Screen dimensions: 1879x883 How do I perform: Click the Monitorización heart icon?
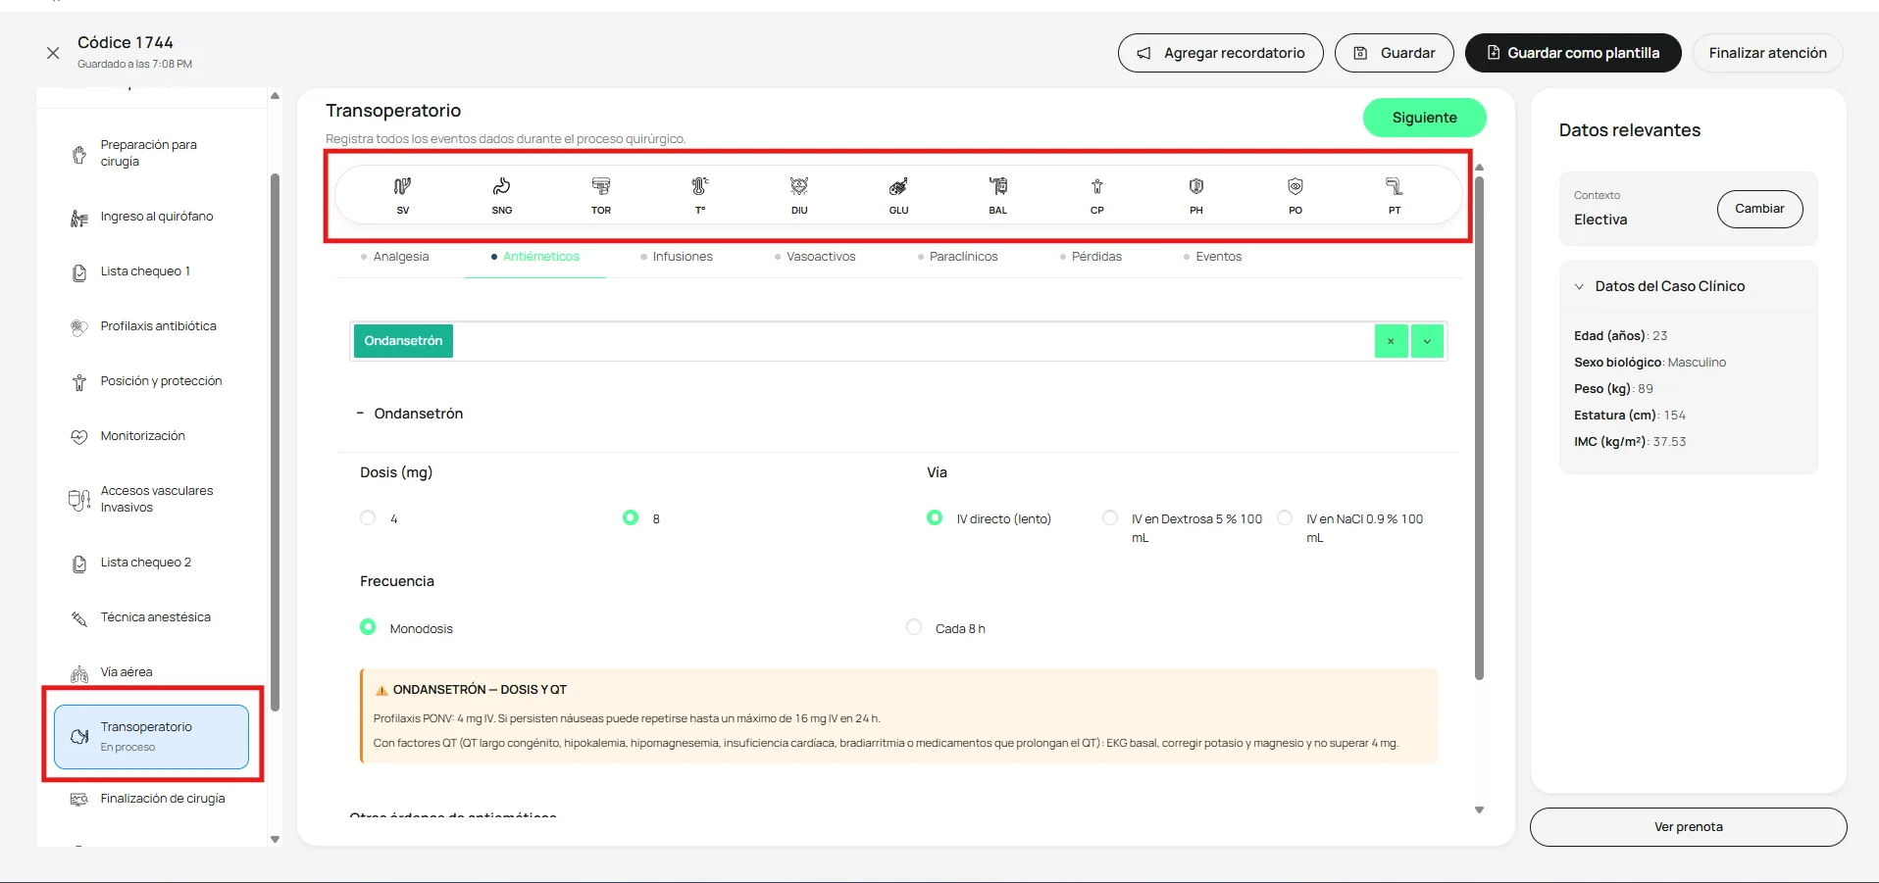pos(79,437)
